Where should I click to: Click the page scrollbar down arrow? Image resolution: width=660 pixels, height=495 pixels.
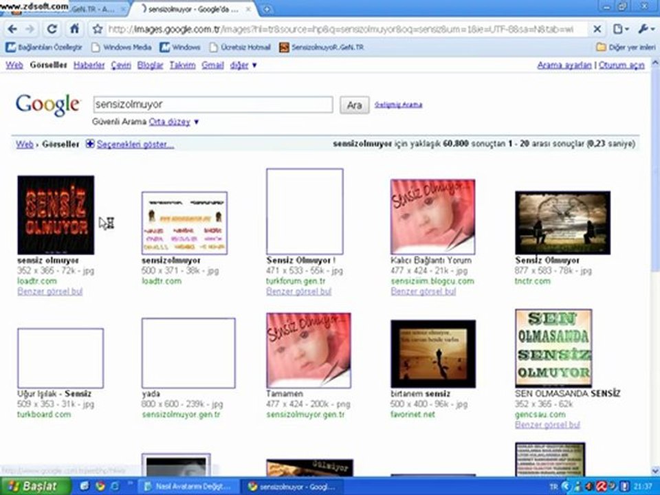click(x=655, y=470)
